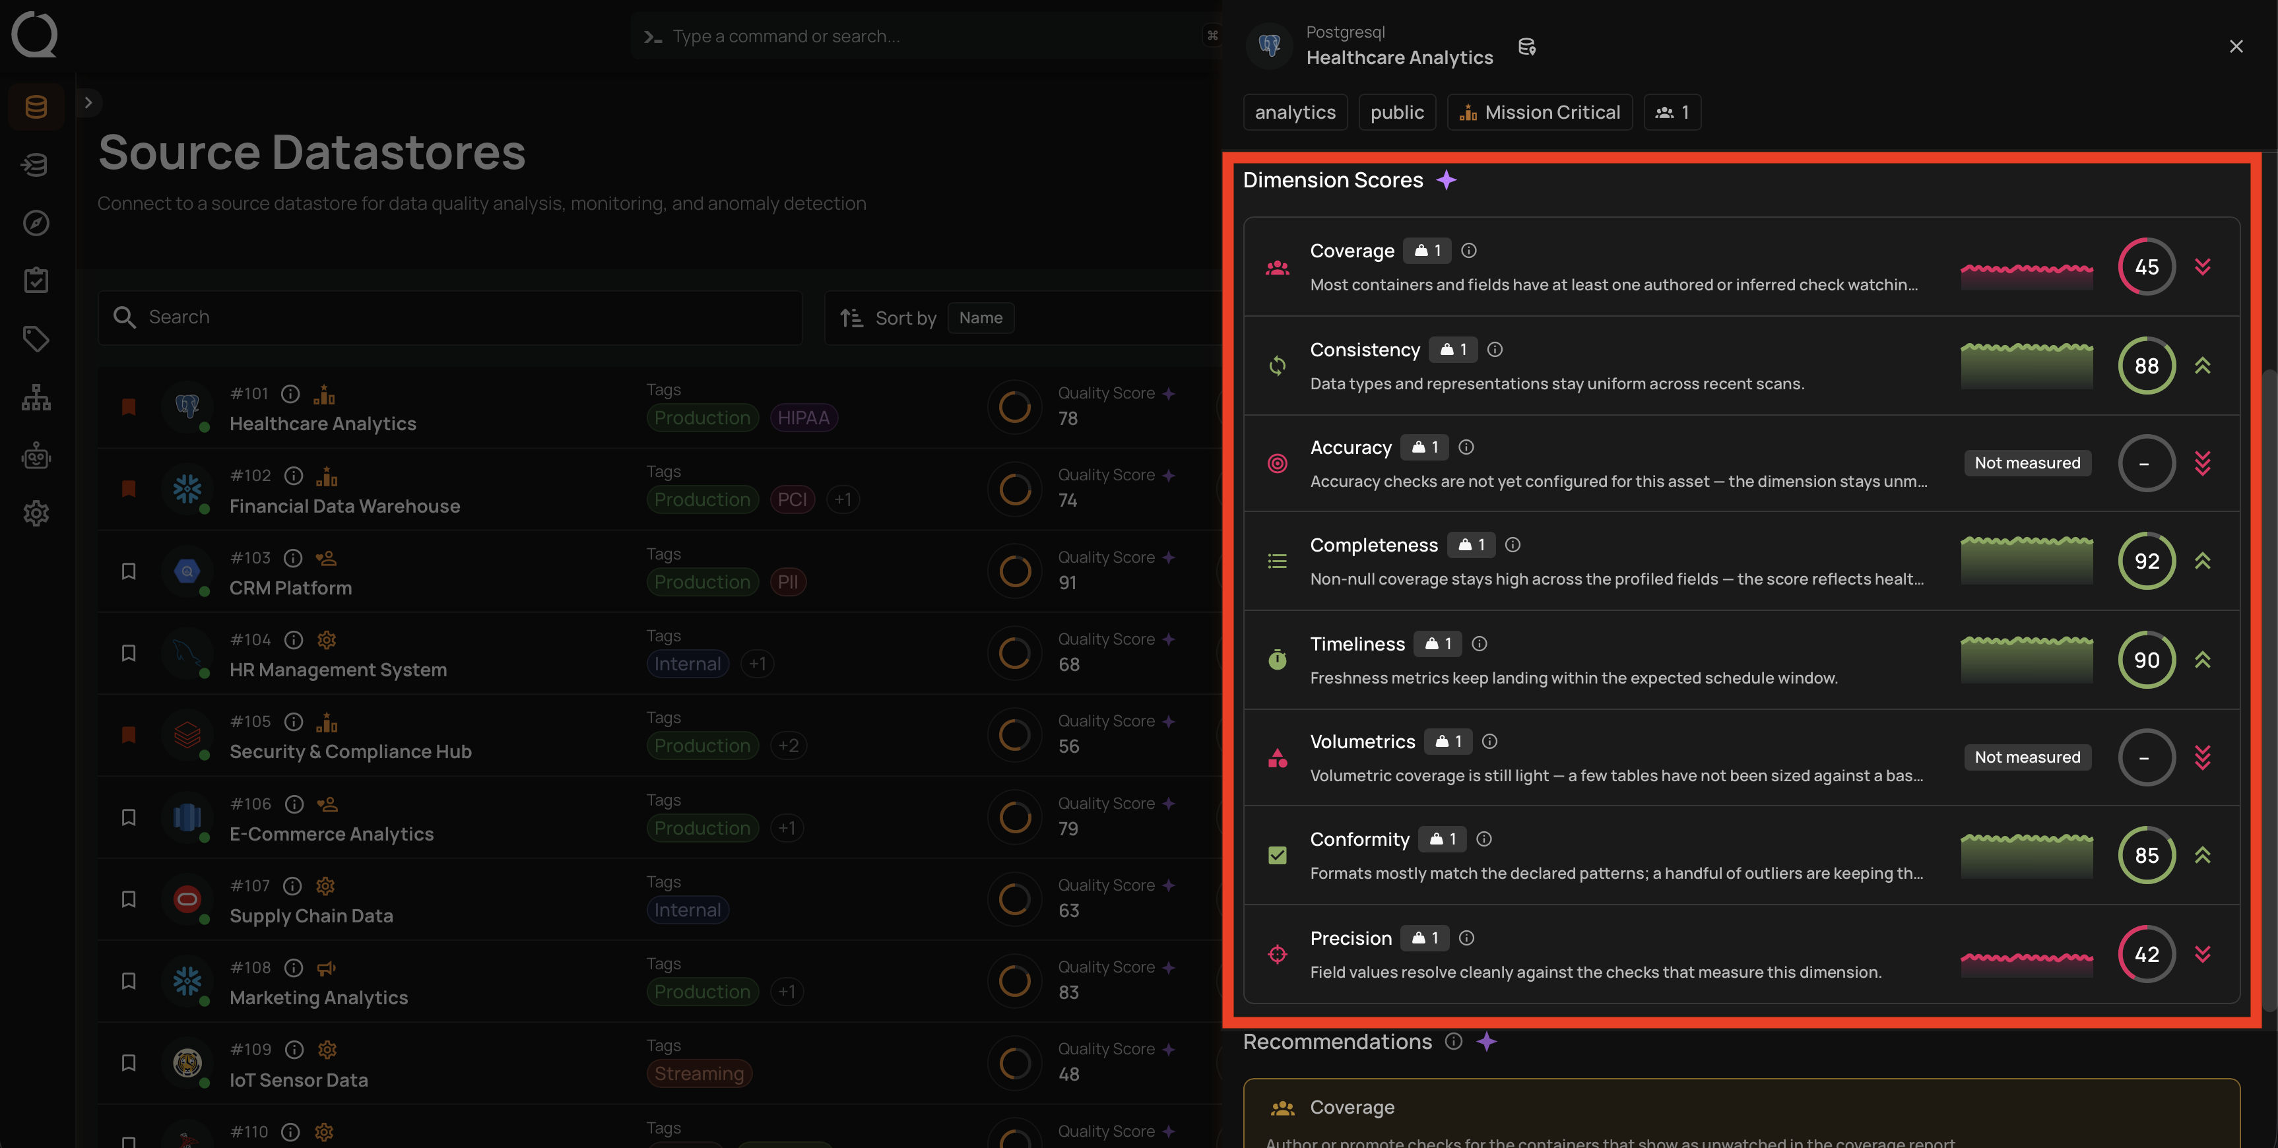Open Coverage info tooltip icon
The width and height of the screenshot is (2278, 1148).
(x=1469, y=251)
